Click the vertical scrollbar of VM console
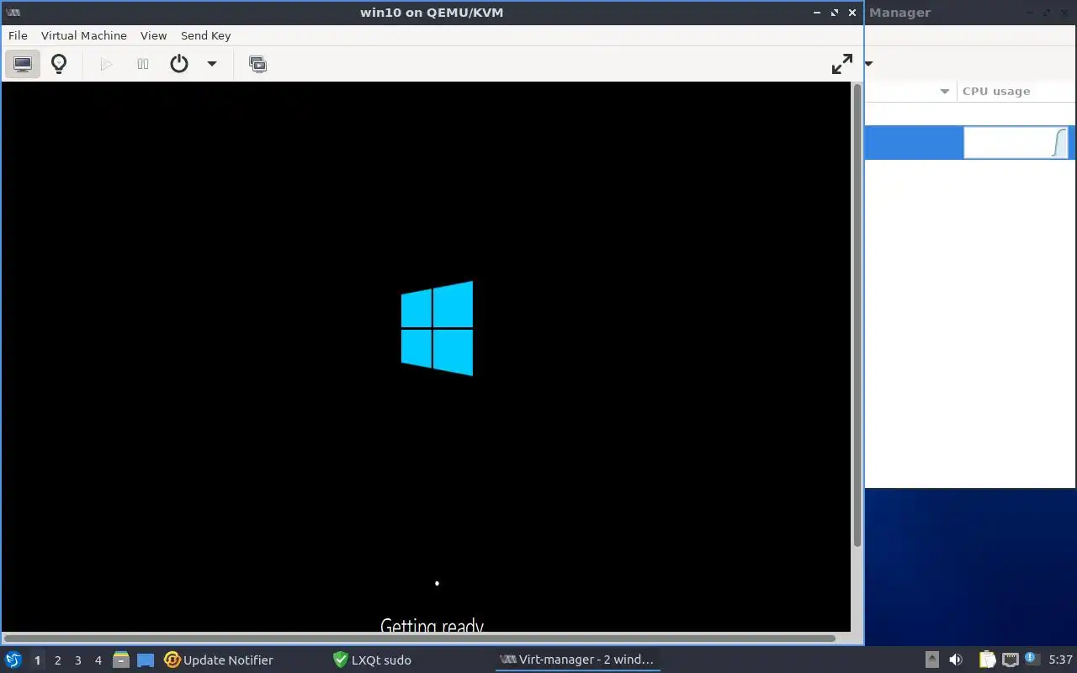Image resolution: width=1077 pixels, height=673 pixels. click(x=857, y=315)
